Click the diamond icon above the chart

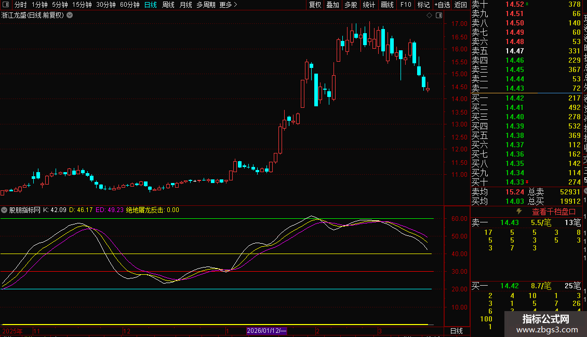pyautogui.click(x=430, y=16)
